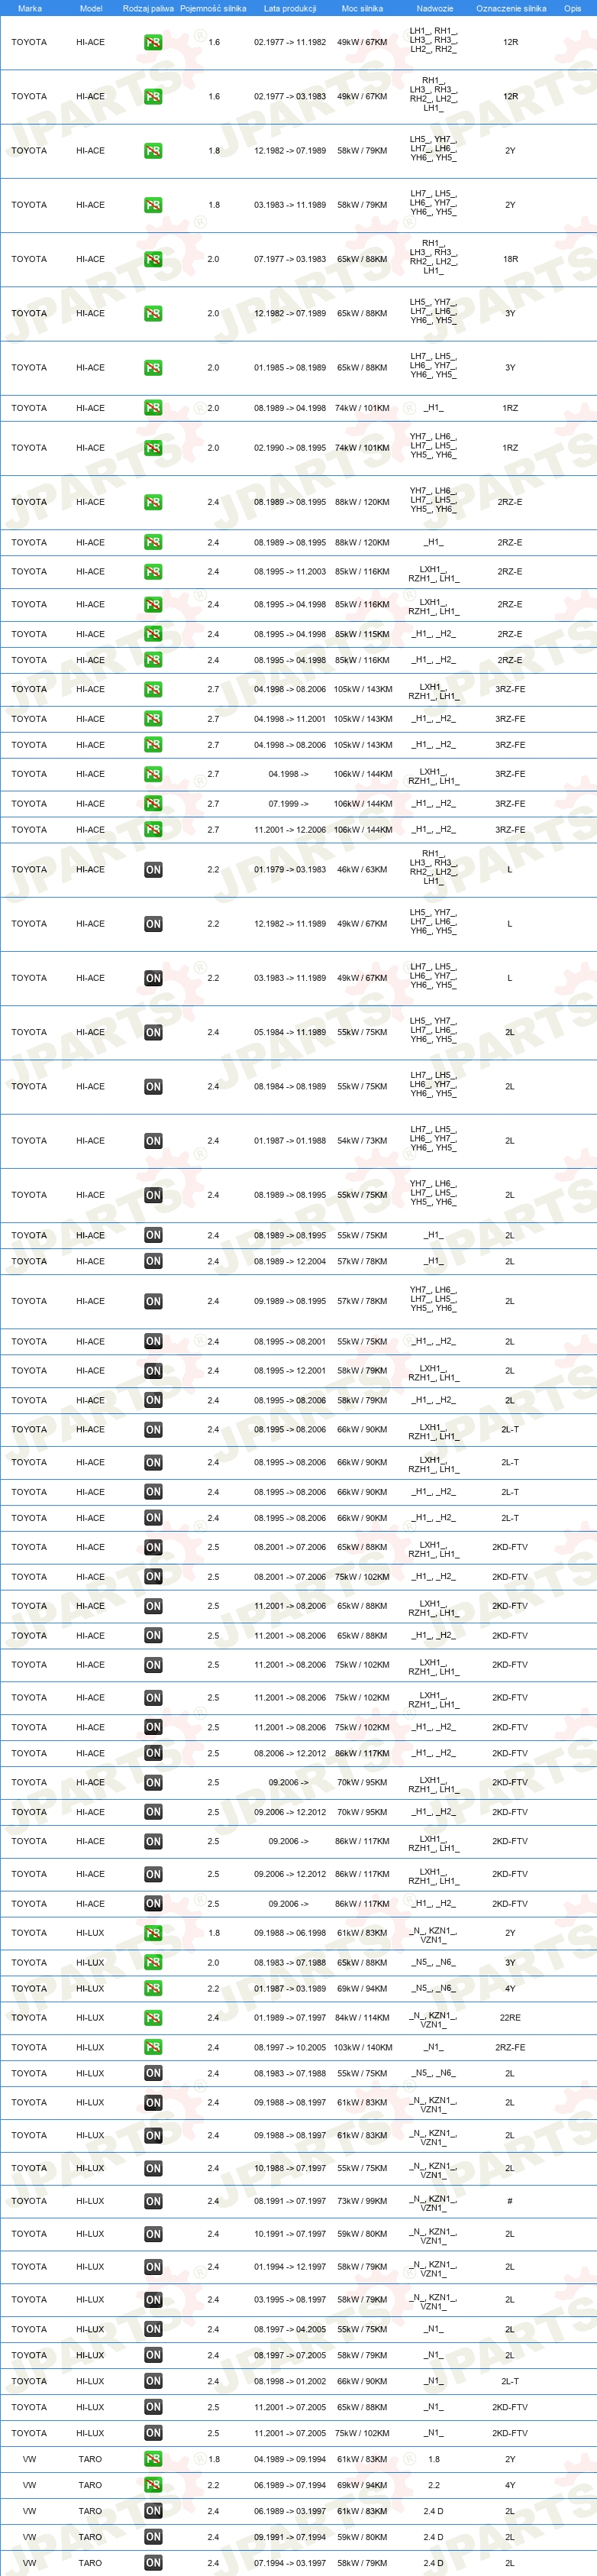The image size is (597, 2576).
Task: Click petrol icon in HI-LUX 2RZ-FE row
Action: point(153,2047)
